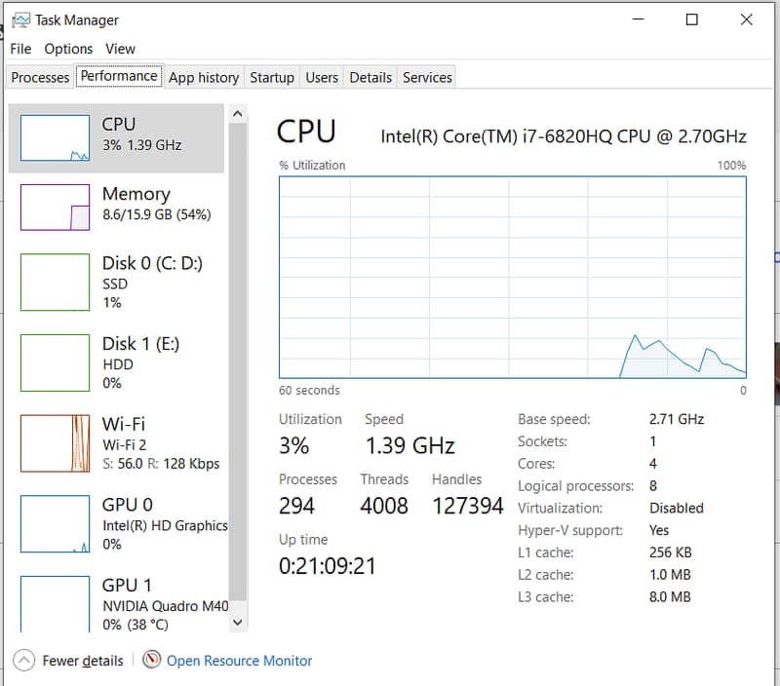Click the CPU utilization graph area
This screenshot has height=686, width=780.
pyautogui.click(x=512, y=277)
